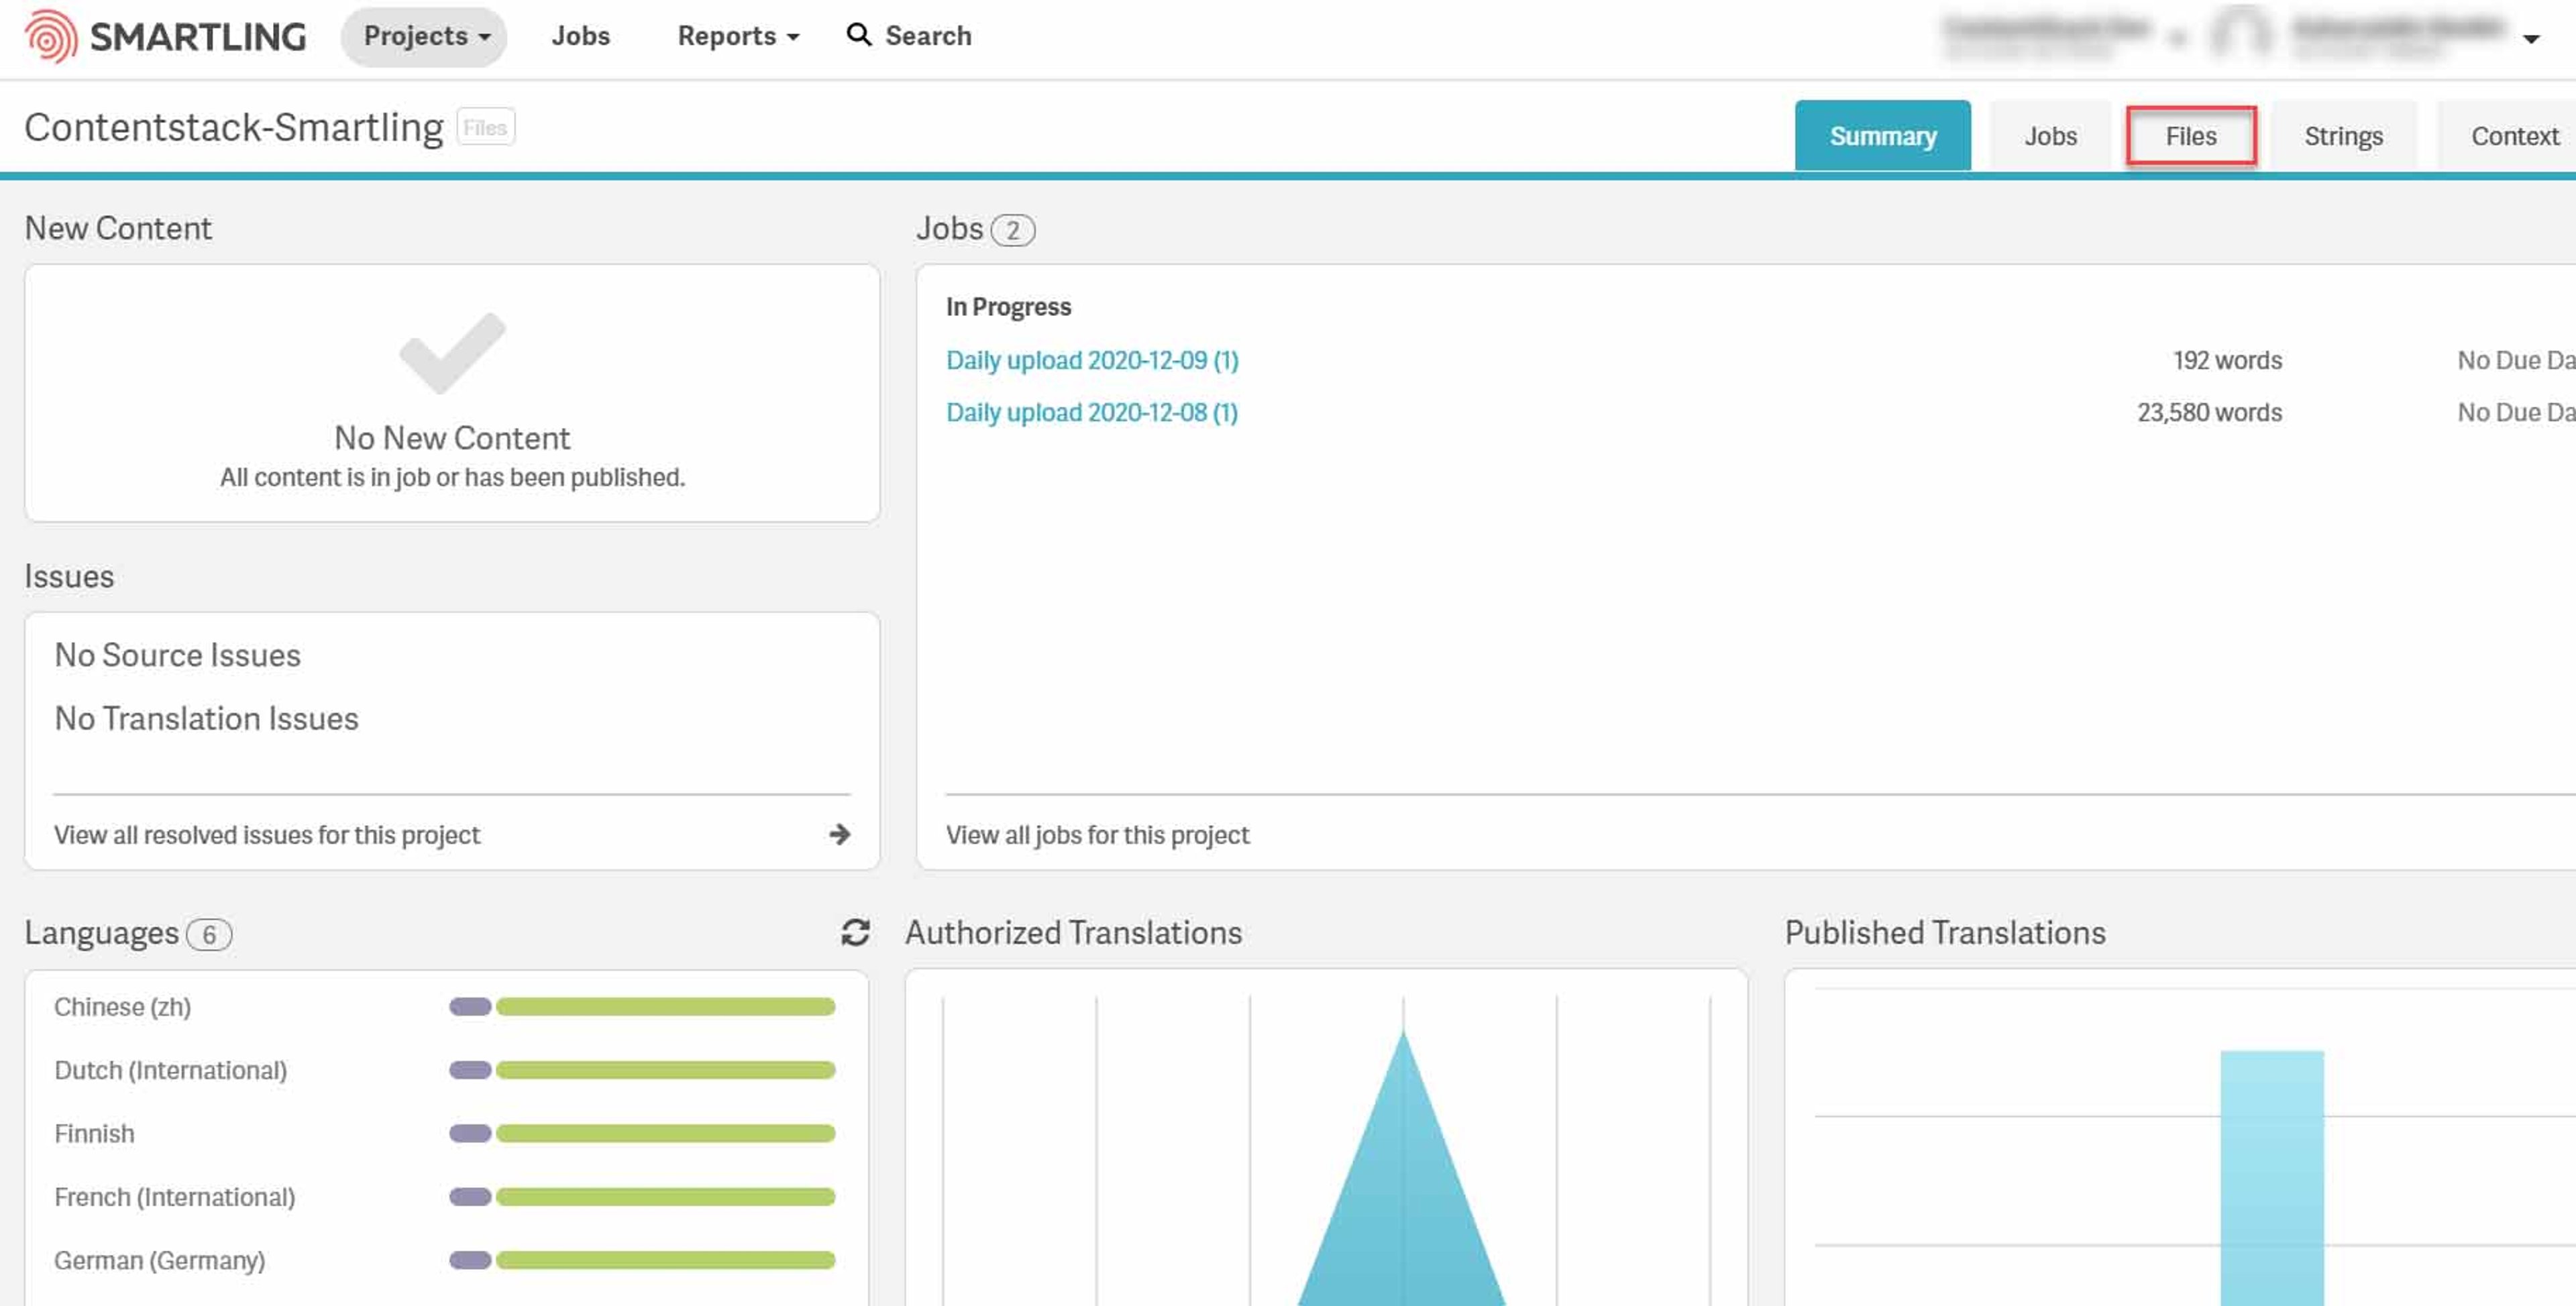The image size is (2576, 1306).
Task: Open job Daily upload 2020-12-09 (1)
Action: [x=1092, y=360]
